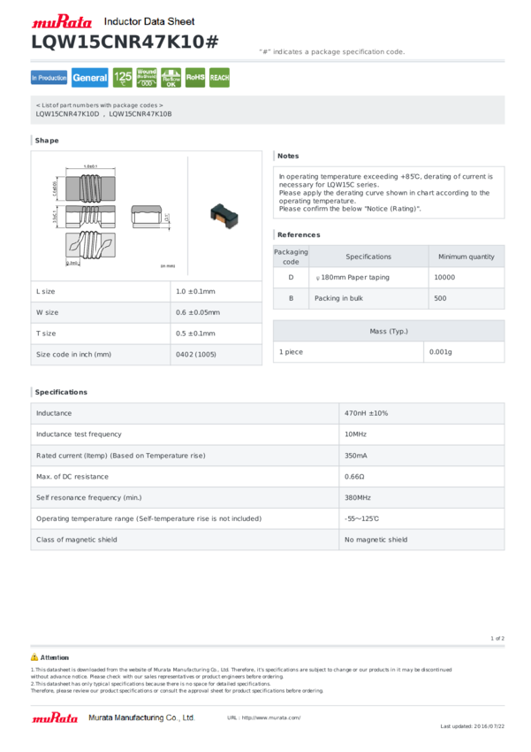Click the Murata logo in the footer
The height and width of the screenshot is (752, 531).
[x=55, y=717]
